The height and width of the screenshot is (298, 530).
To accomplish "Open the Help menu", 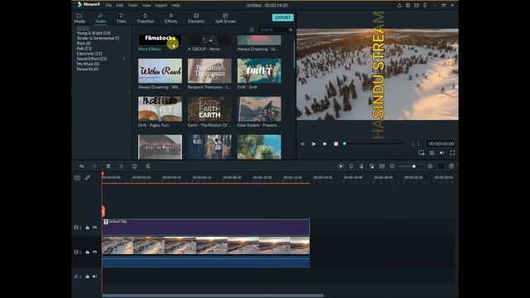I will pos(176,6).
